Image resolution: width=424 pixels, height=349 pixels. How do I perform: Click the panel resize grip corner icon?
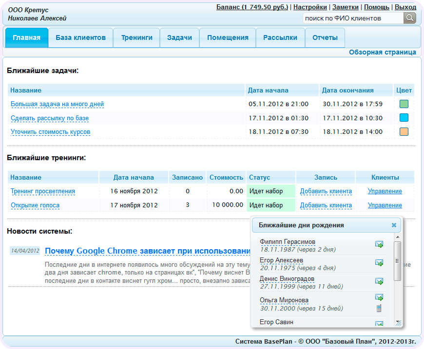(x=398, y=323)
